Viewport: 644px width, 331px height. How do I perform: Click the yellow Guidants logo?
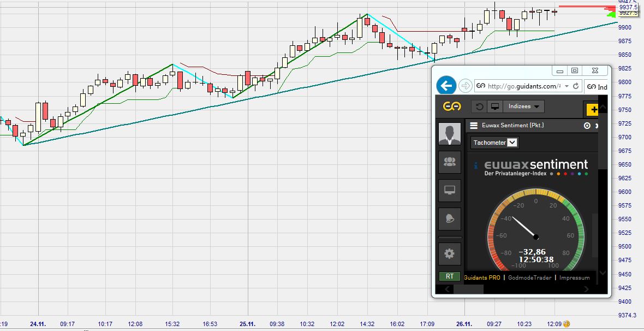pos(452,105)
